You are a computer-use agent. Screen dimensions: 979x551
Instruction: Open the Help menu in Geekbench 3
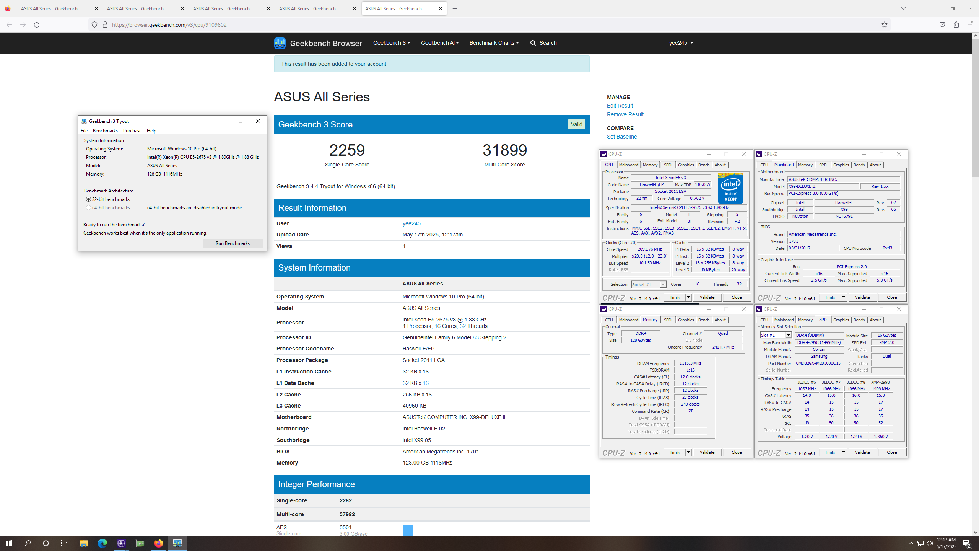[x=151, y=131]
